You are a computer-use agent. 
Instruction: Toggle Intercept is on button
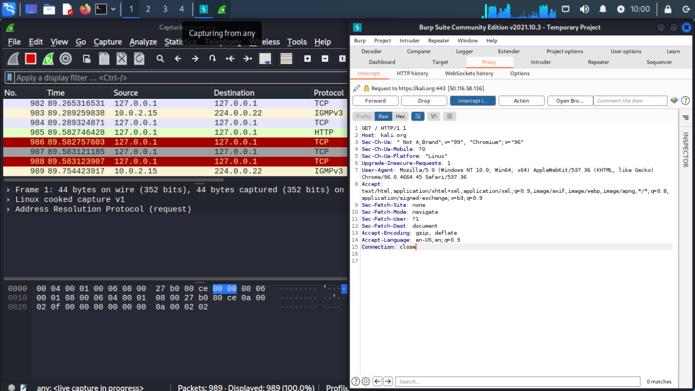click(473, 100)
